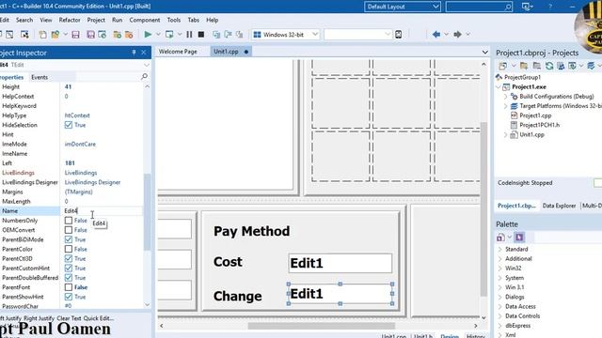
Task: Expand the Standard palette category
Action: pyautogui.click(x=499, y=249)
